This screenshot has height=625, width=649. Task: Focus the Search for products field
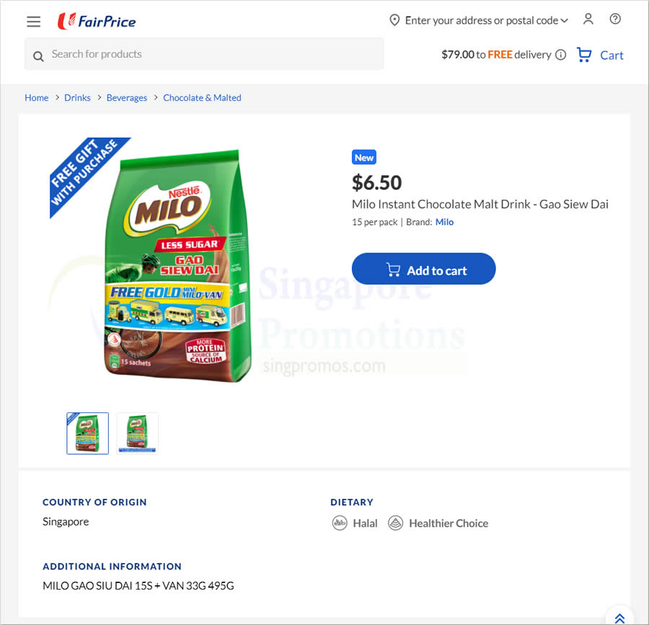pyautogui.click(x=203, y=54)
